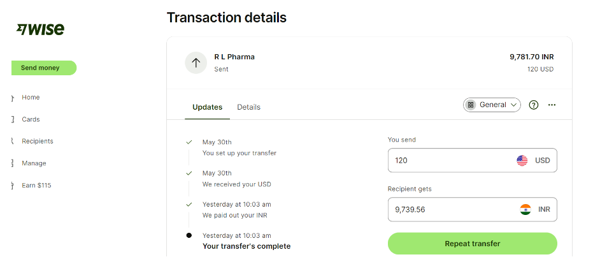Click the USD flag icon

(x=522, y=160)
